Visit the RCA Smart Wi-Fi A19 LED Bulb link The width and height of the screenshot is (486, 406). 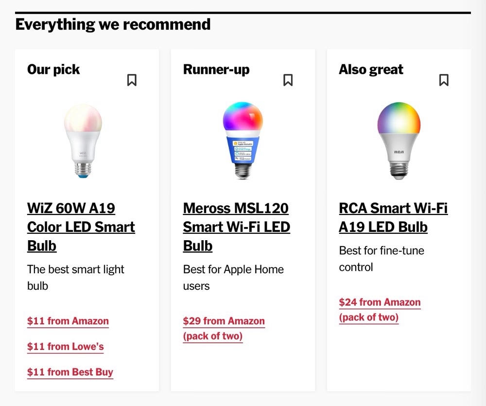pos(393,217)
